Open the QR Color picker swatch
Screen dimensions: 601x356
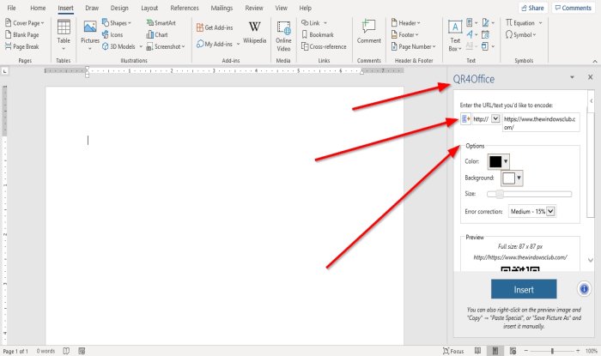pyautogui.click(x=498, y=161)
